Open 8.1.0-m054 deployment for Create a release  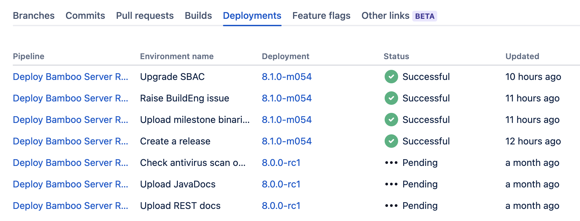tap(287, 141)
